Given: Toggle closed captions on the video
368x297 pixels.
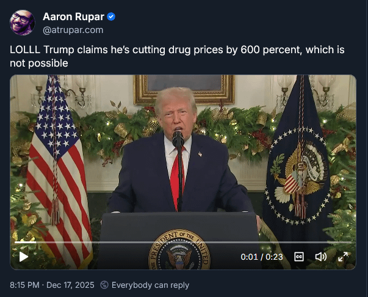Looking at the screenshot, I should (299, 257).
